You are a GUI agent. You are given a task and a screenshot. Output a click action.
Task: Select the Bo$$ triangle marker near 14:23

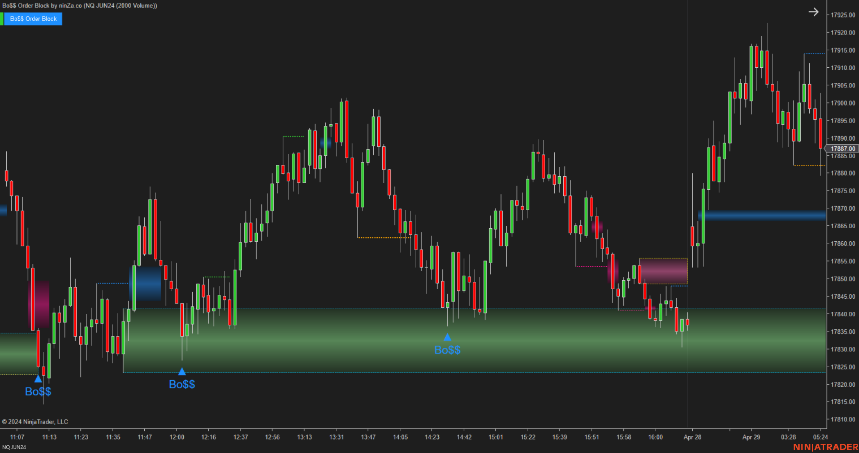[448, 337]
